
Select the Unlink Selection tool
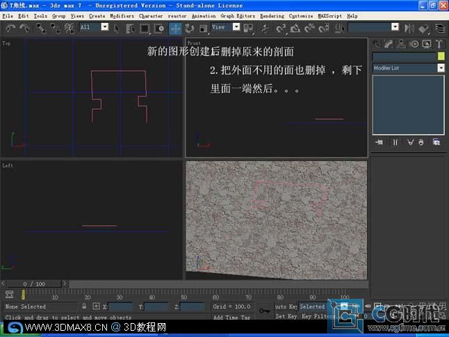(55, 28)
